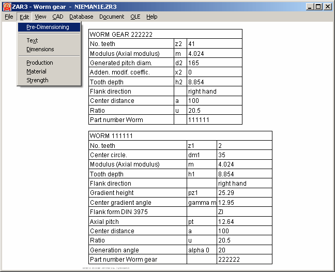Screen dimensions: 335x272
Task: Select Pre-Dimensioning from the Edit menu
Action: tap(48, 27)
